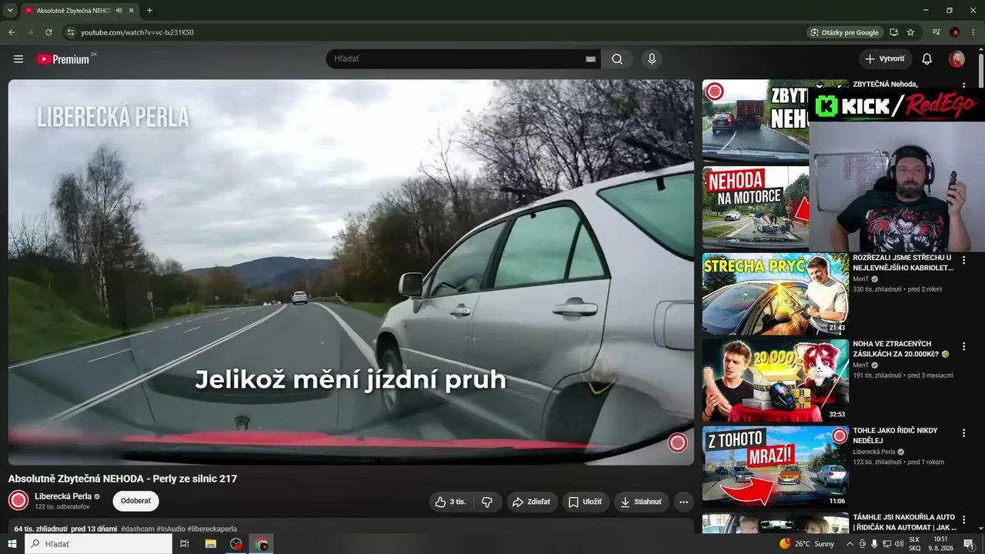Download video with Stiahnuť button

coord(641,502)
